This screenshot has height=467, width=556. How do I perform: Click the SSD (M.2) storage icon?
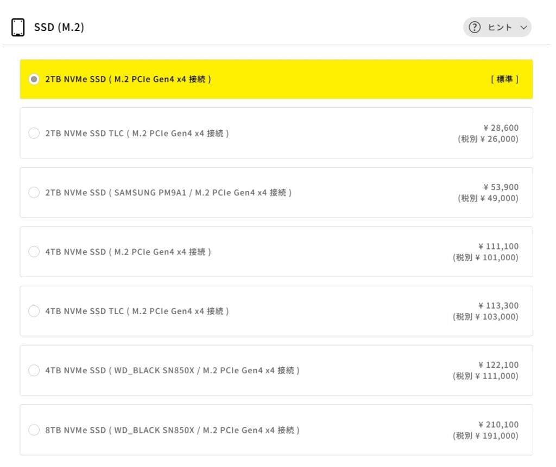coord(18,28)
